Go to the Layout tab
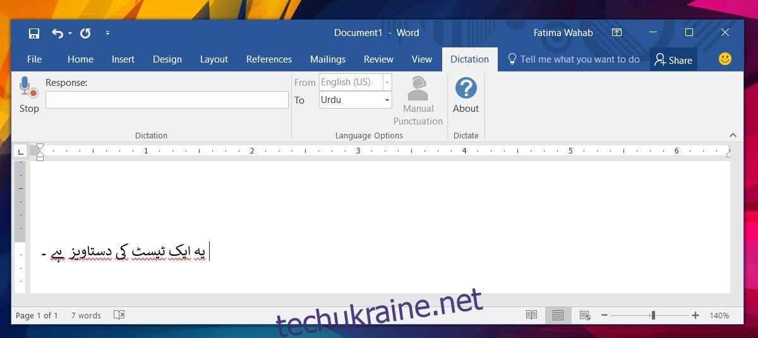The height and width of the screenshot is (338, 758). pyautogui.click(x=214, y=59)
